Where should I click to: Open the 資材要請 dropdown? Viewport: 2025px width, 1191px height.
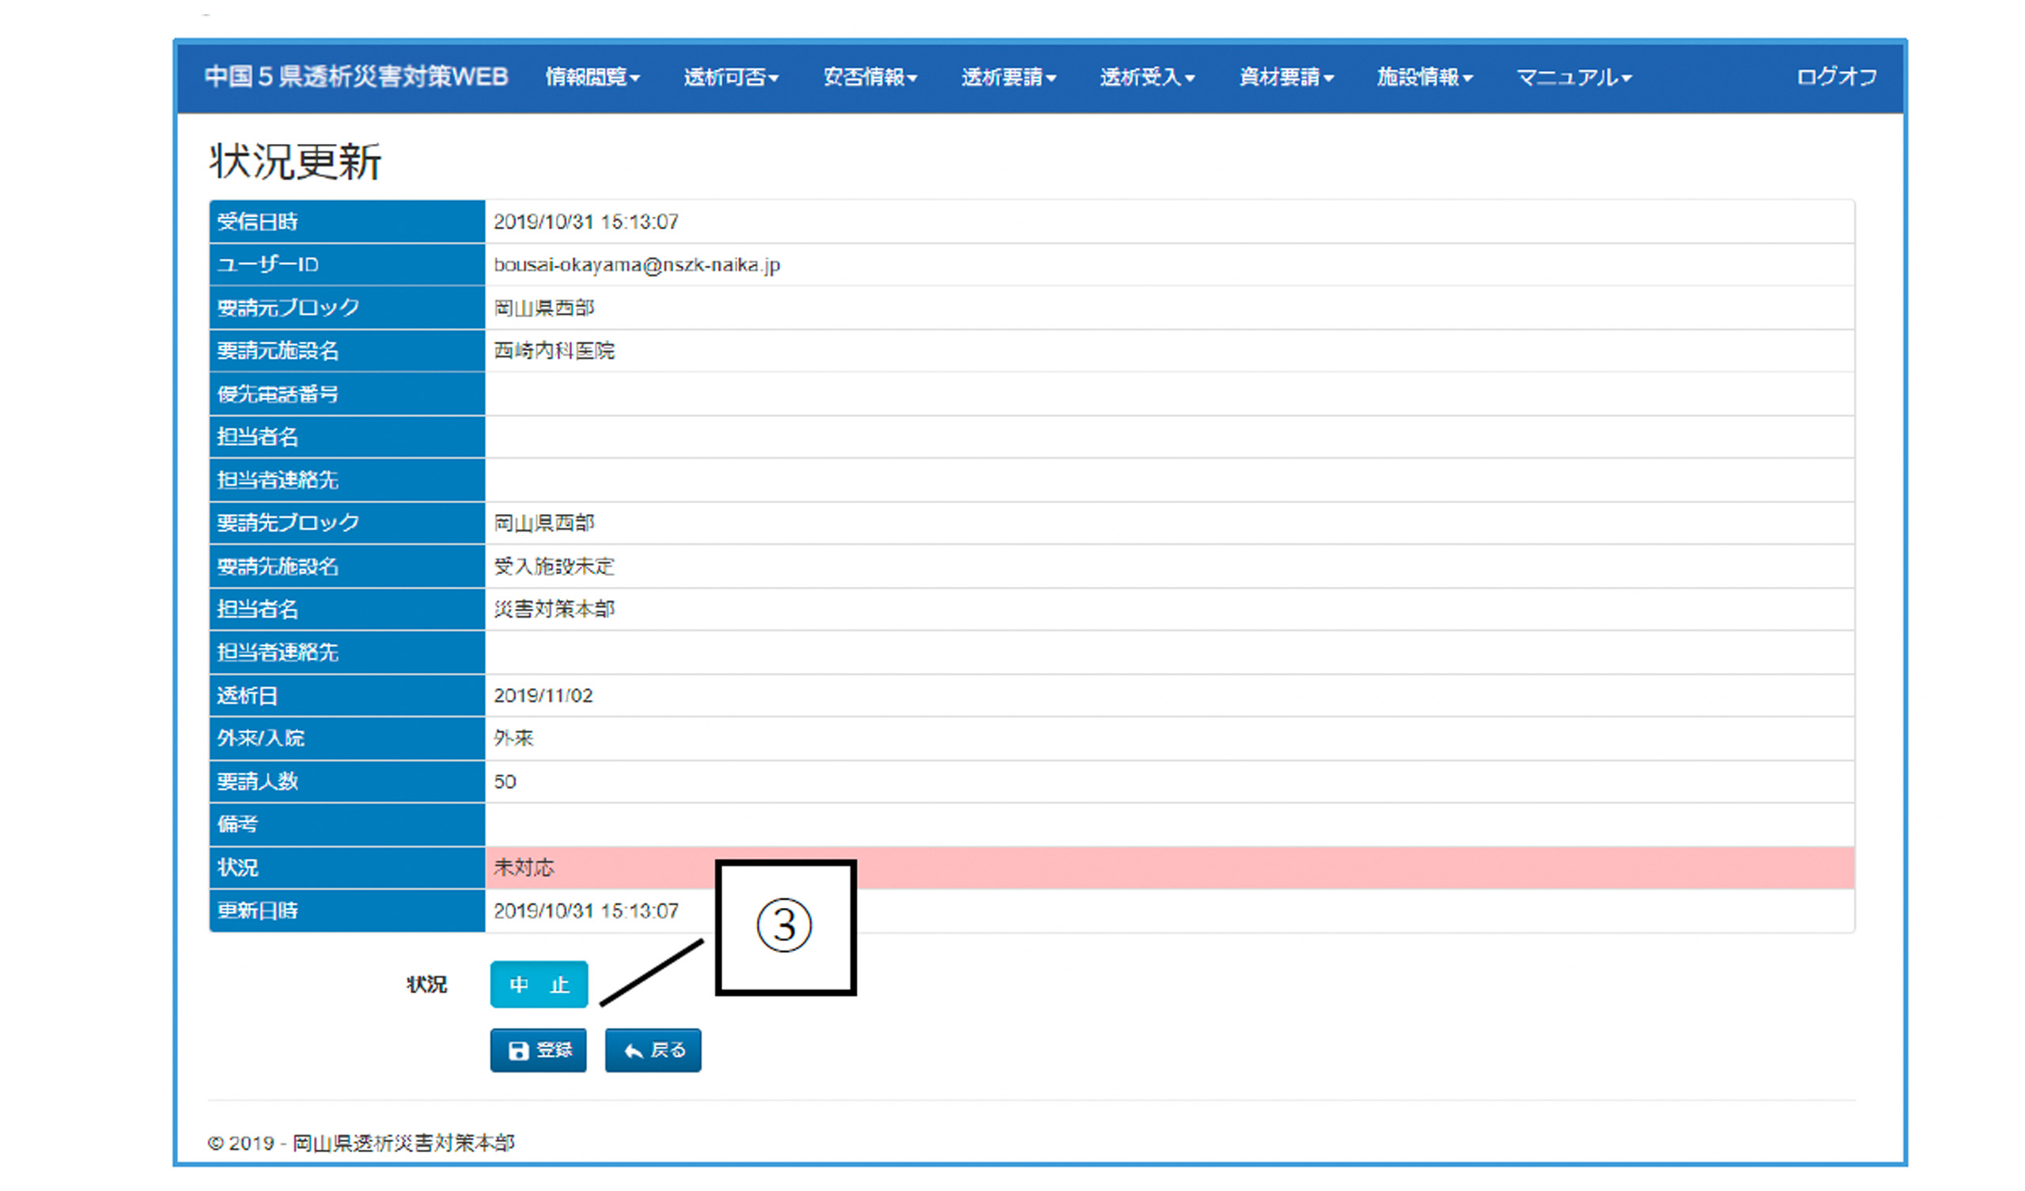click(x=1285, y=78)
